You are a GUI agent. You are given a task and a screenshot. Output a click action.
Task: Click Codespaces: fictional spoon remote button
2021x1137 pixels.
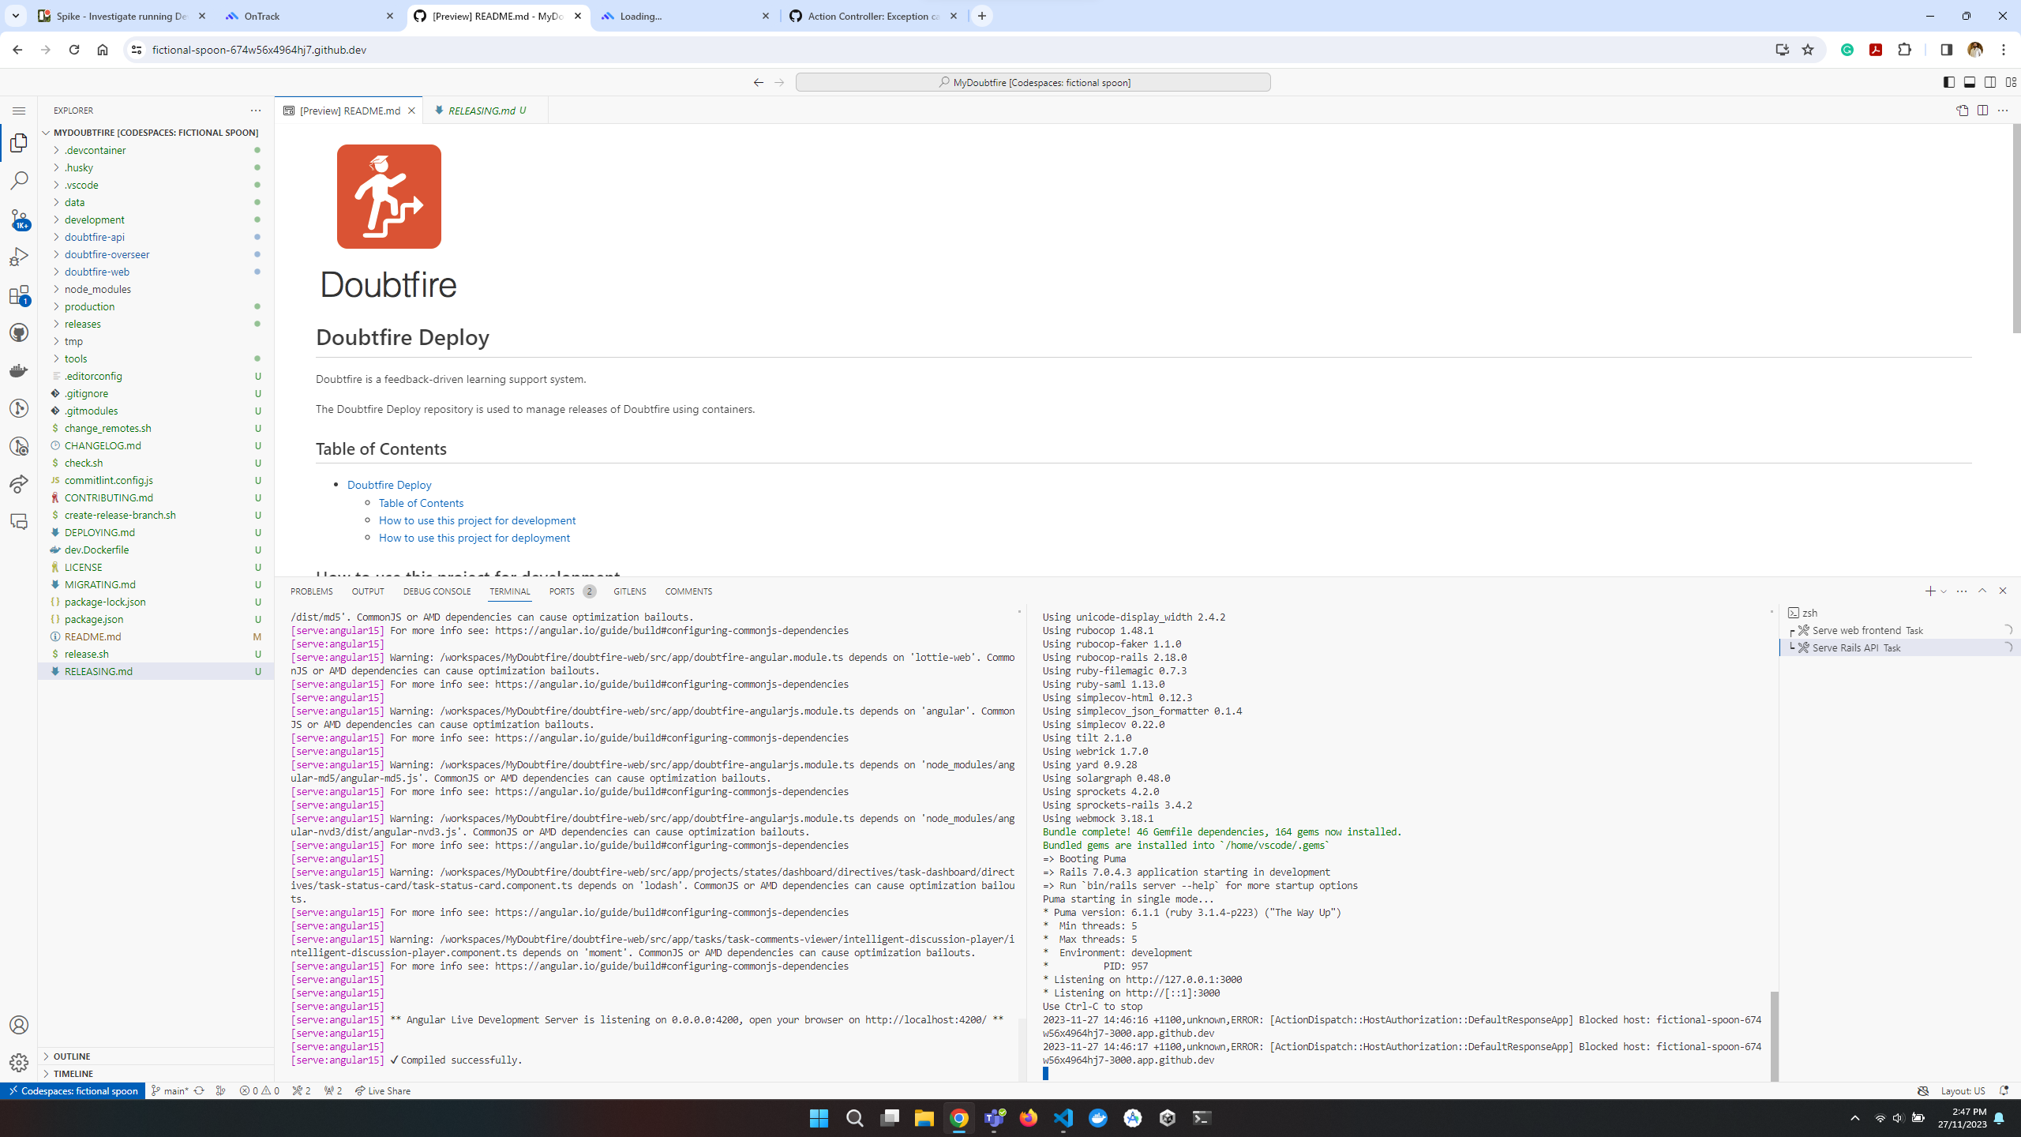click(73, 1090)
